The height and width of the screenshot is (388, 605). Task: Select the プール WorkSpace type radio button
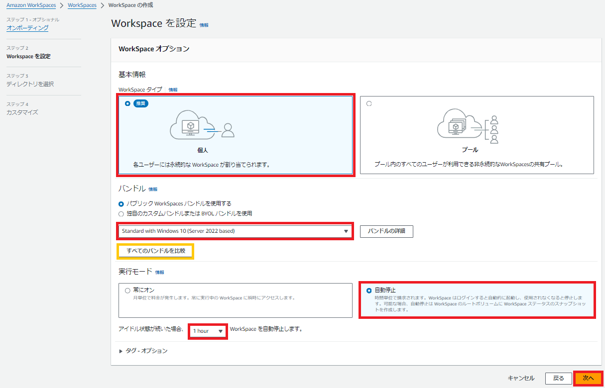tap(369, 103)
